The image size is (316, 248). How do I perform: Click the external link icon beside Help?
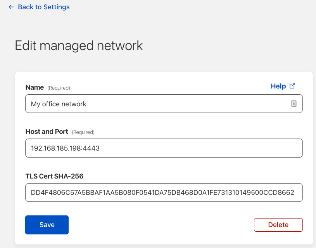pyautogui.click(x=292, y=86)
